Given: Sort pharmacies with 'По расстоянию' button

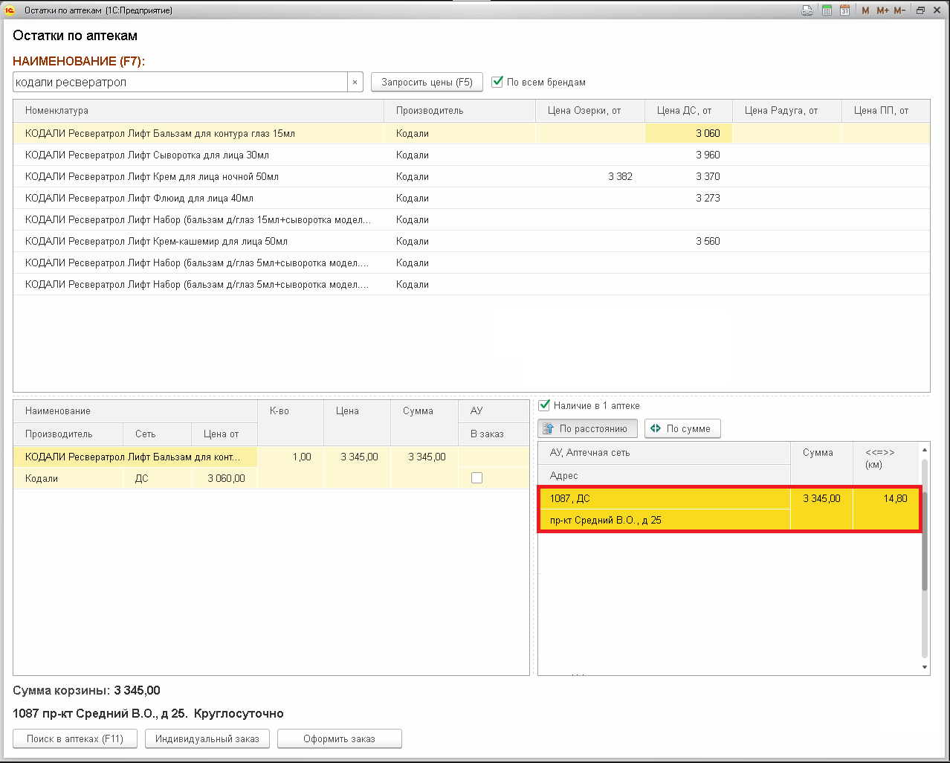Looking at the screenshot, I should pos(587,429).
